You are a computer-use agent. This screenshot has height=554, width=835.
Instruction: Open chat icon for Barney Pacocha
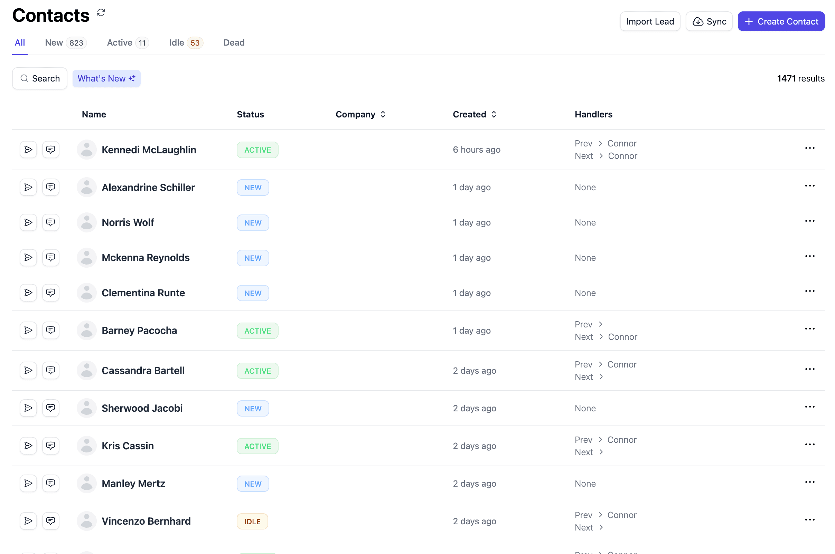click(50, 330)
